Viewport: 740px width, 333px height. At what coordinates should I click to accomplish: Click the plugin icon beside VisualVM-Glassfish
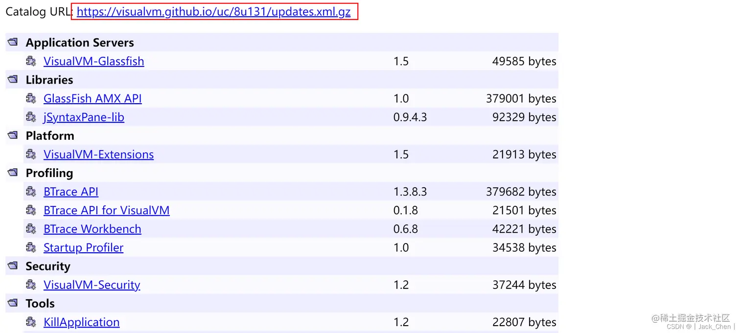click(31, 61)
